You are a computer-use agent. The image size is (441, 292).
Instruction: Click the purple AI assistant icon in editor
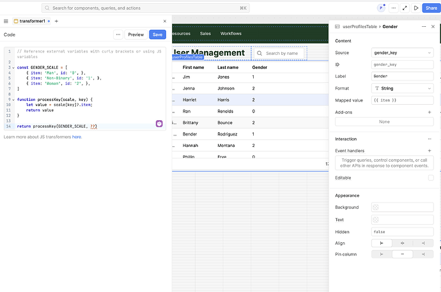tap(159, 123)
